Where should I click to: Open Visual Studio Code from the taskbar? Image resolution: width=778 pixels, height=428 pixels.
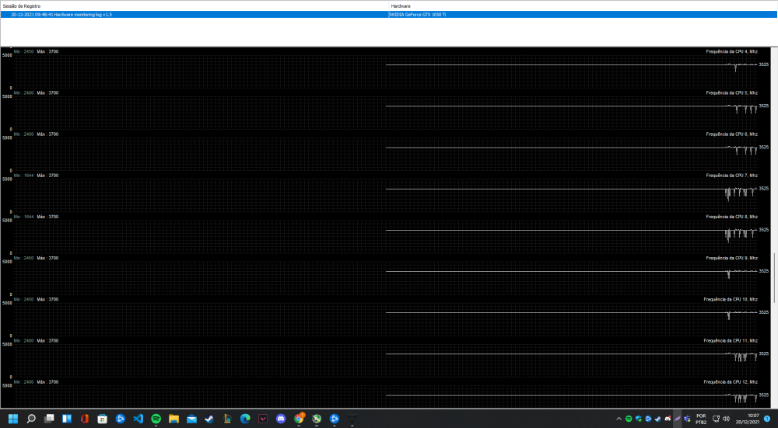tap(138, 419)
